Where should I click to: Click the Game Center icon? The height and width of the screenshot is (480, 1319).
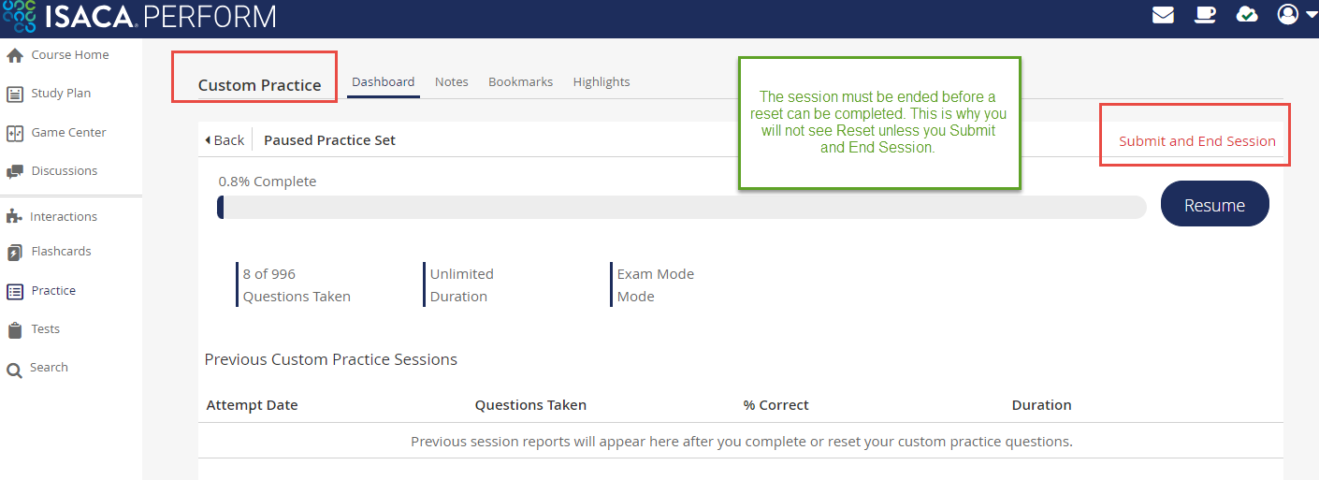pyautogui.click(x=15, y=133)
